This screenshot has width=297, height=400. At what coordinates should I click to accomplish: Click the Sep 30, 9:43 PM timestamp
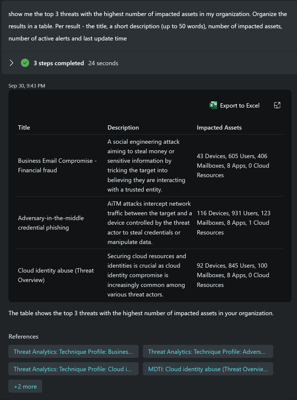click(x=27, y=86)
